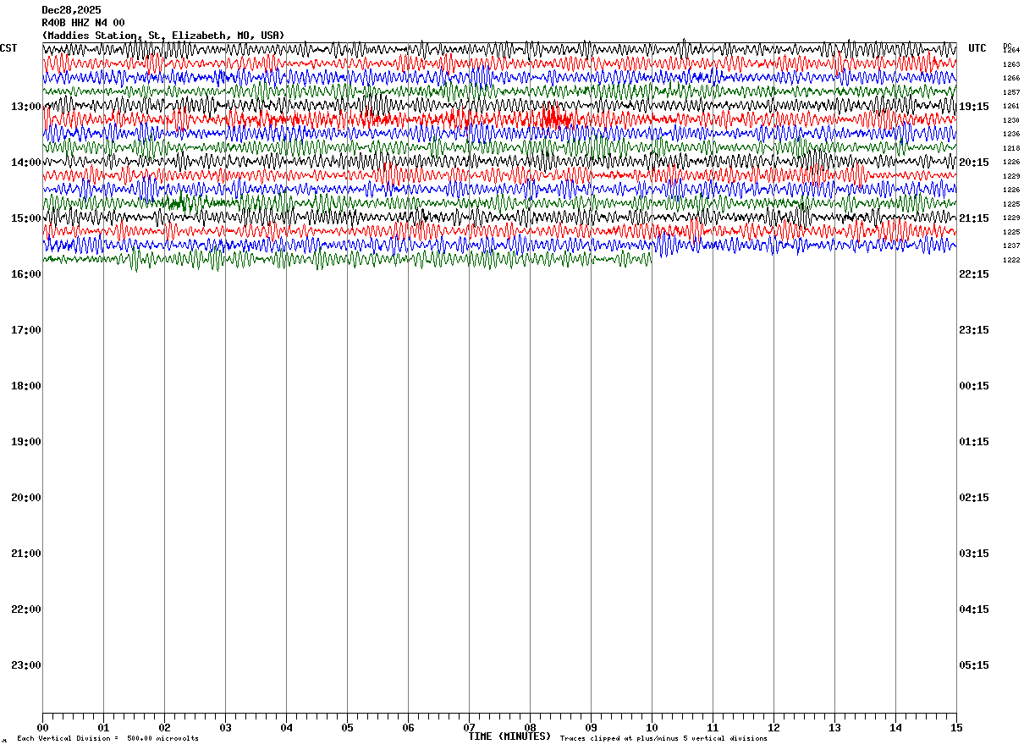Click minute tick label '15' on time axis
Viewport: 1024px width, 750px height.
(956, 727)
